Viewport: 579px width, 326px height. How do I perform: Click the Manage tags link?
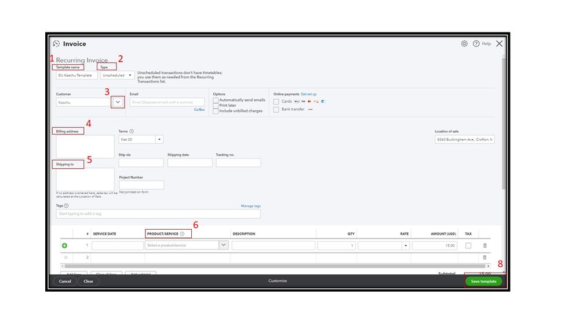251,206
